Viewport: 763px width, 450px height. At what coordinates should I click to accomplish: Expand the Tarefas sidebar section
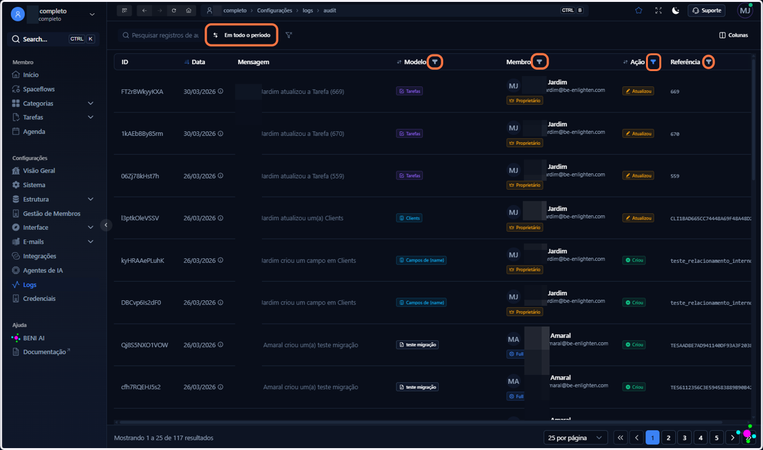click(53, 117)
